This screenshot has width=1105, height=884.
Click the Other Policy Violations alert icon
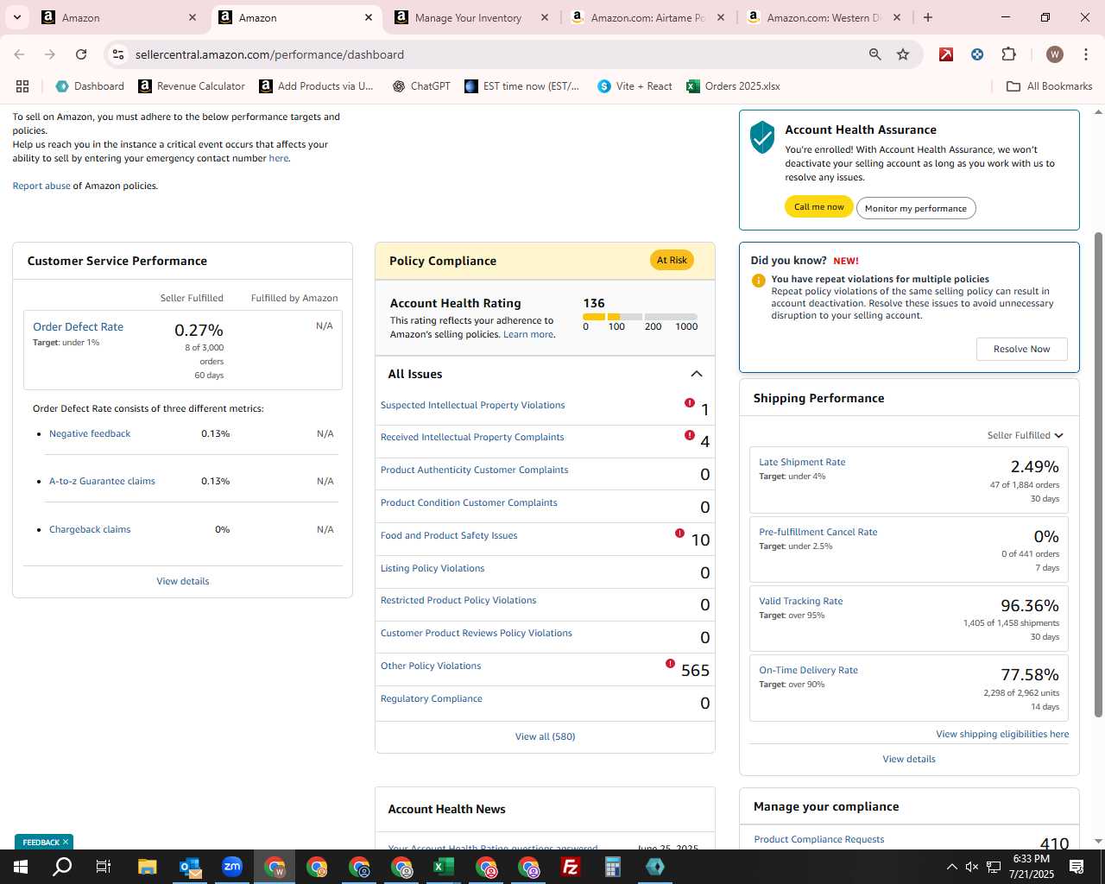[x=670, y=664]
